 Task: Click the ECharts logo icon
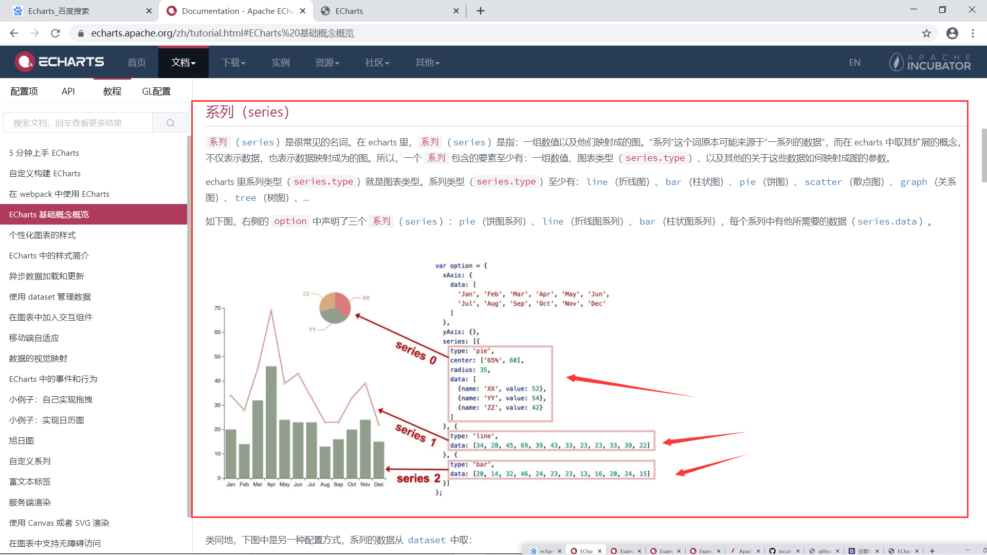click(x=25, y=62)
